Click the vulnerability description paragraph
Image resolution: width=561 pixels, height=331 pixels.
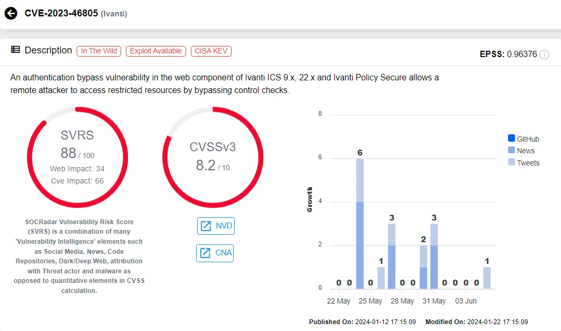click(x=225, y=84)
